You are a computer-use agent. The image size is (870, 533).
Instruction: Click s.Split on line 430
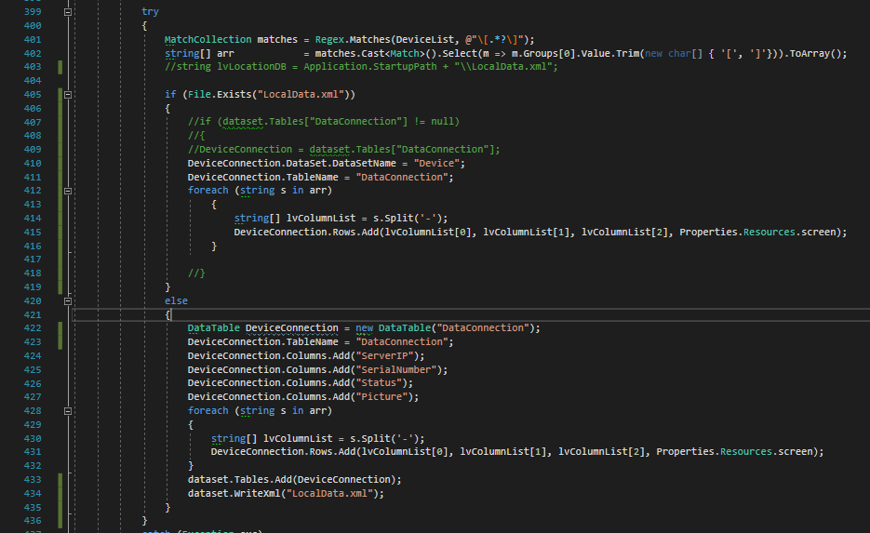click(x=370, y=438)
